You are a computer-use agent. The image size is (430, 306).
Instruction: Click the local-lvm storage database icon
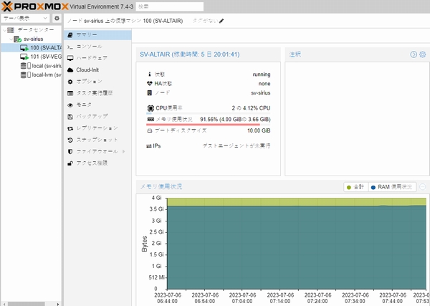pos(24,75)
